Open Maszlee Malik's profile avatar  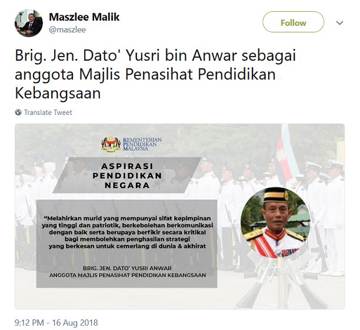click(29, 23)
